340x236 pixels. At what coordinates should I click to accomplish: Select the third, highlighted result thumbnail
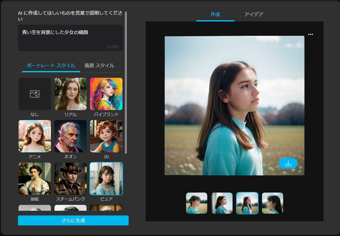247,203
